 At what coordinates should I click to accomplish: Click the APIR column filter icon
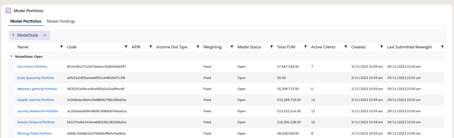click(151, 47)
